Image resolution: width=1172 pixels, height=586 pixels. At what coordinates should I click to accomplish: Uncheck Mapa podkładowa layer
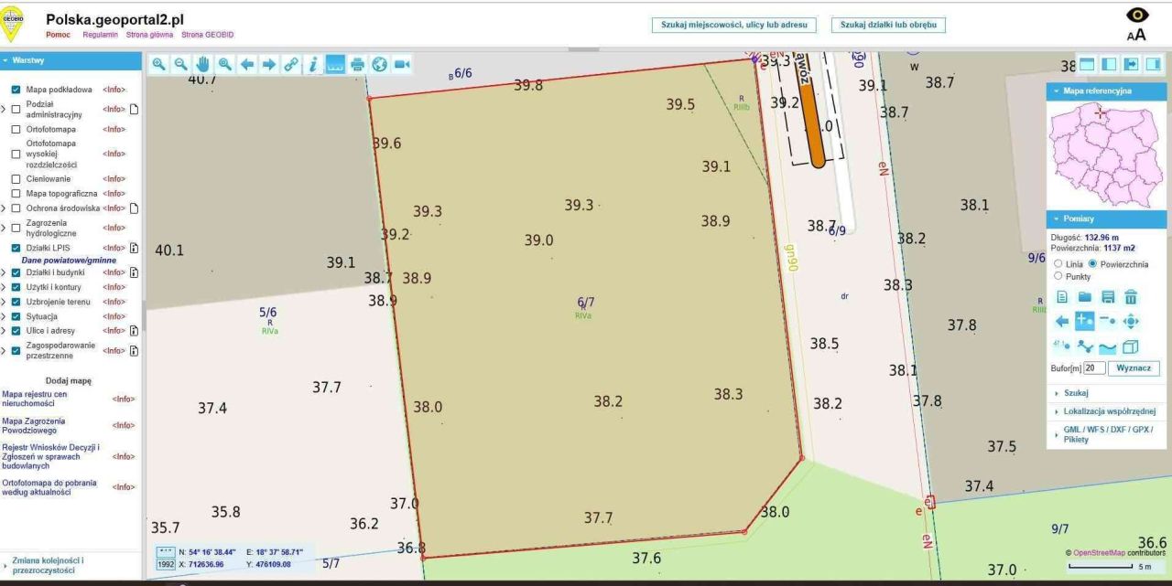click(16, 90)
